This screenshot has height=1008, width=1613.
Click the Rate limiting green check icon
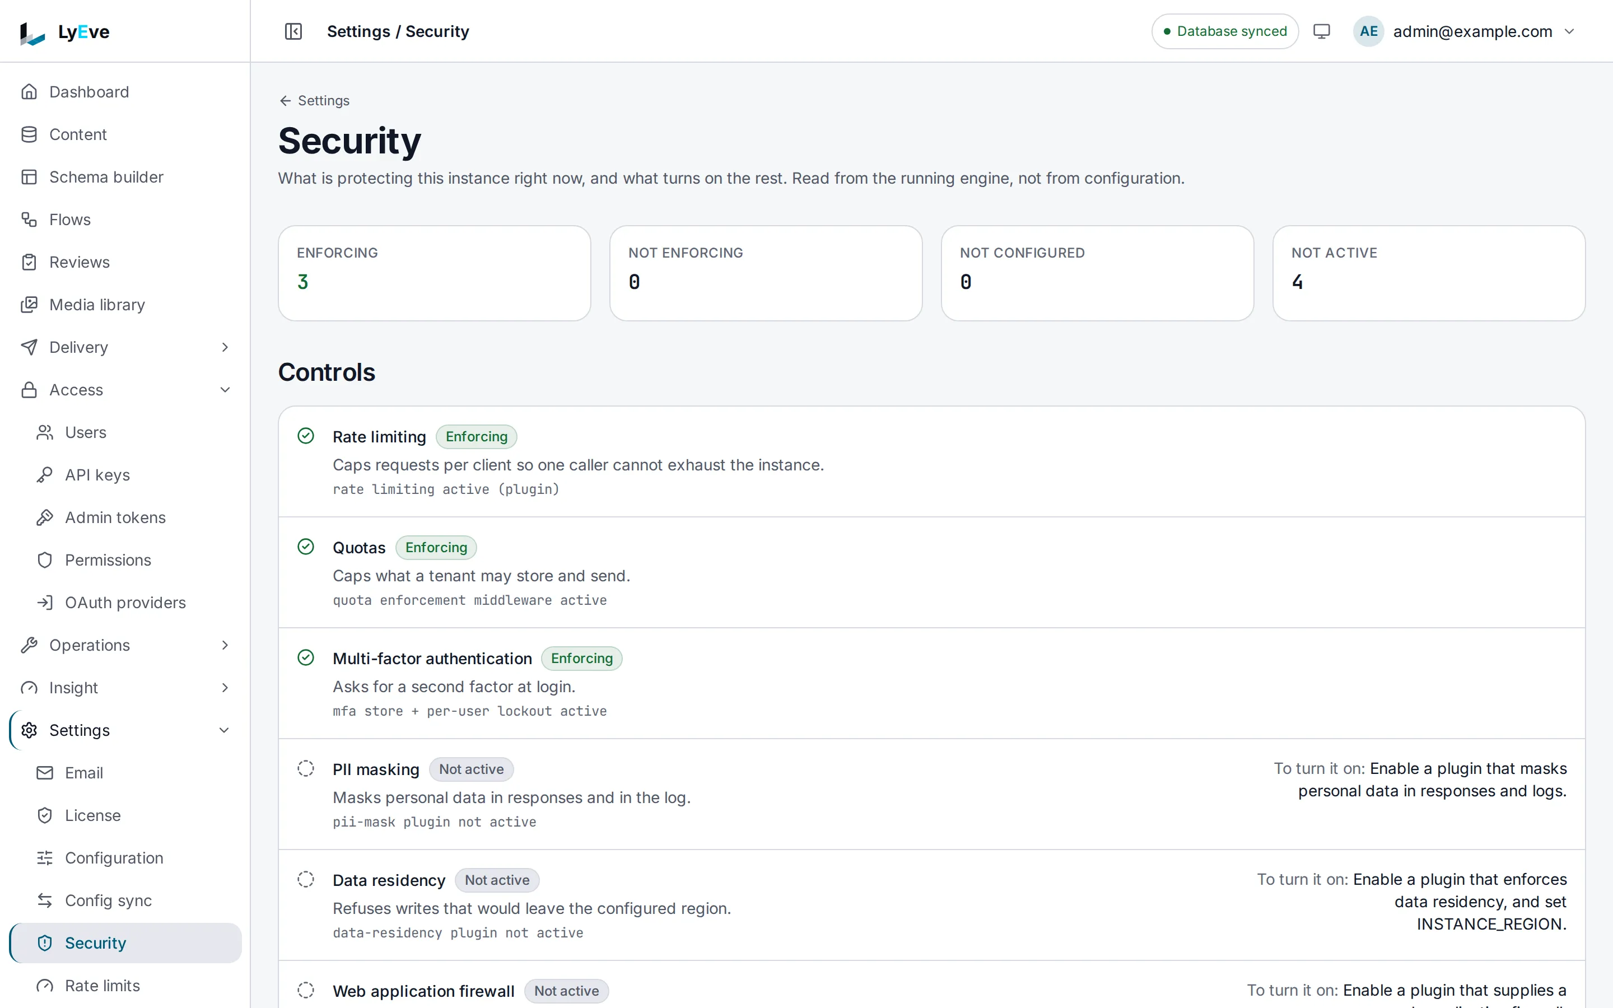click(305, 436)
